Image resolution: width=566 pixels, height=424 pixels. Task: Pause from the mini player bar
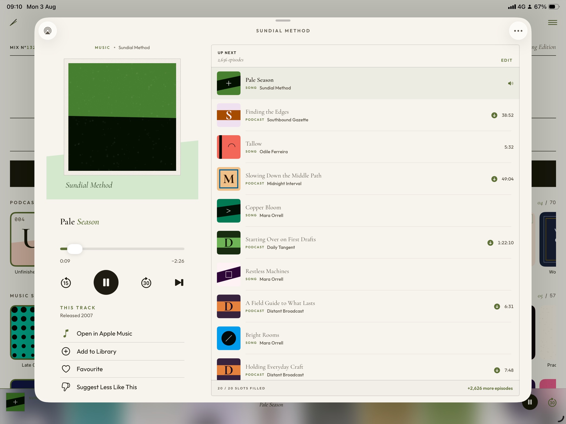530,402
